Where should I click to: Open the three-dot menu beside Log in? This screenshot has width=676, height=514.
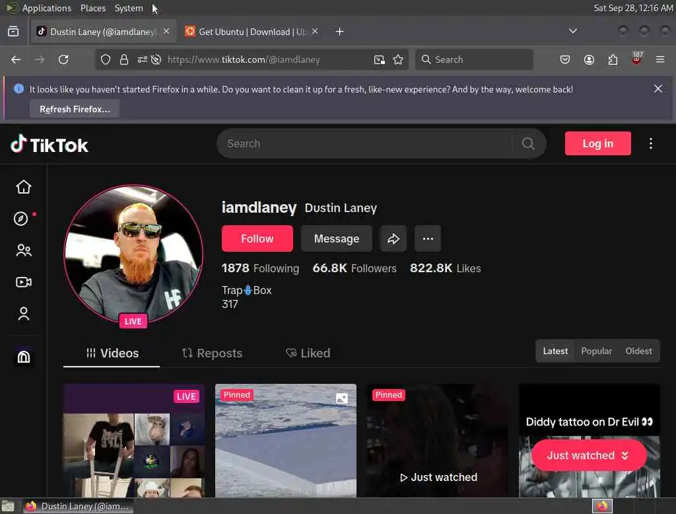click(650, 143)
